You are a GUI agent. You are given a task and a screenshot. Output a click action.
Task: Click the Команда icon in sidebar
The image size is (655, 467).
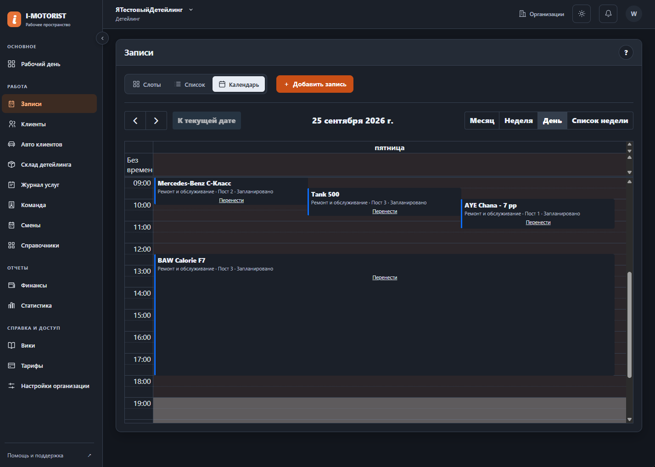coord(11,205)
